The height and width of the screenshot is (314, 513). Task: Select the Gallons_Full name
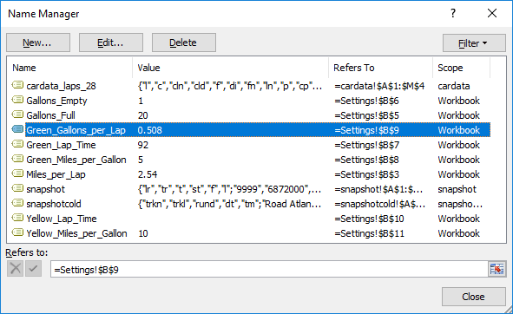(x=50, y=115)
